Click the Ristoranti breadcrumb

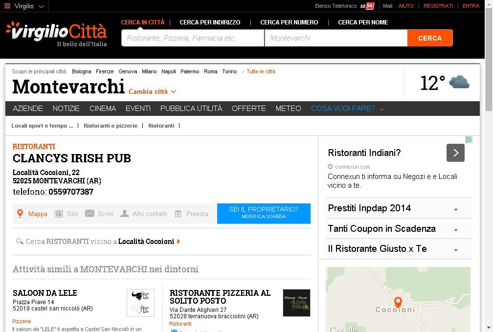[161, 126]
